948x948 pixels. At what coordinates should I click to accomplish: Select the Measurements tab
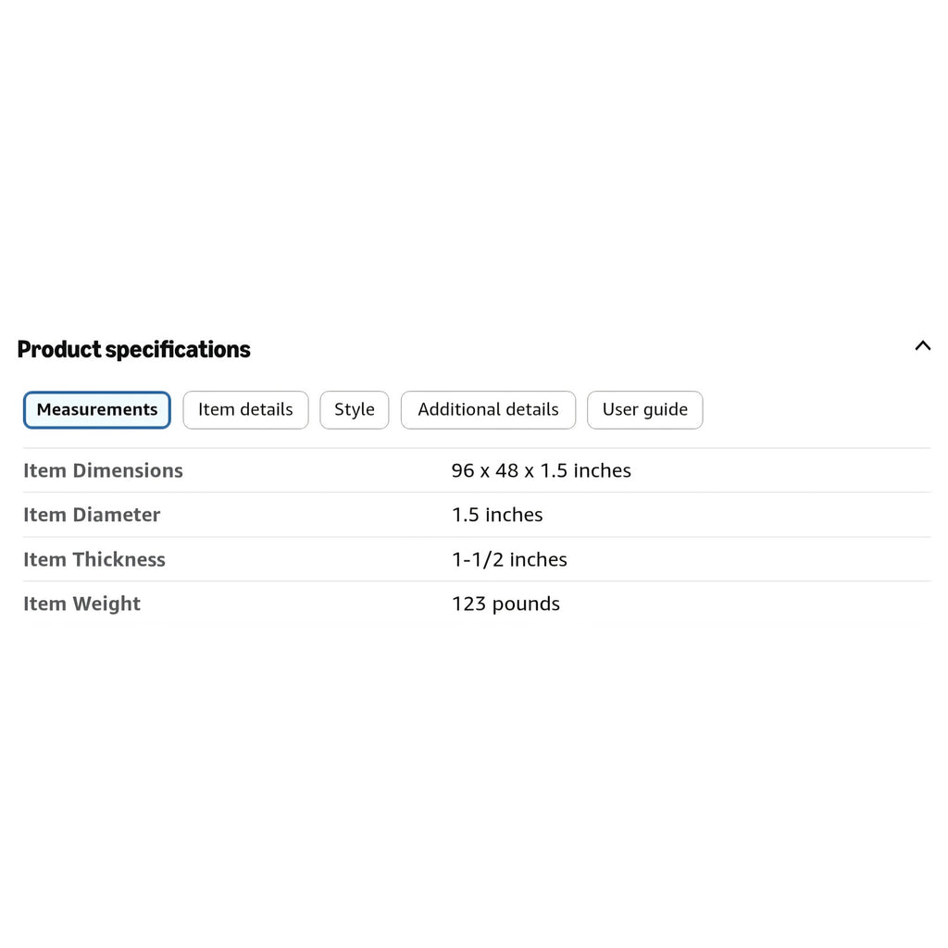coord(96,410)
